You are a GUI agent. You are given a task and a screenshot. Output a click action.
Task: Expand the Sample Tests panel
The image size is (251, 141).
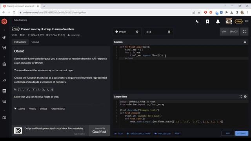(x=240, y=97)
